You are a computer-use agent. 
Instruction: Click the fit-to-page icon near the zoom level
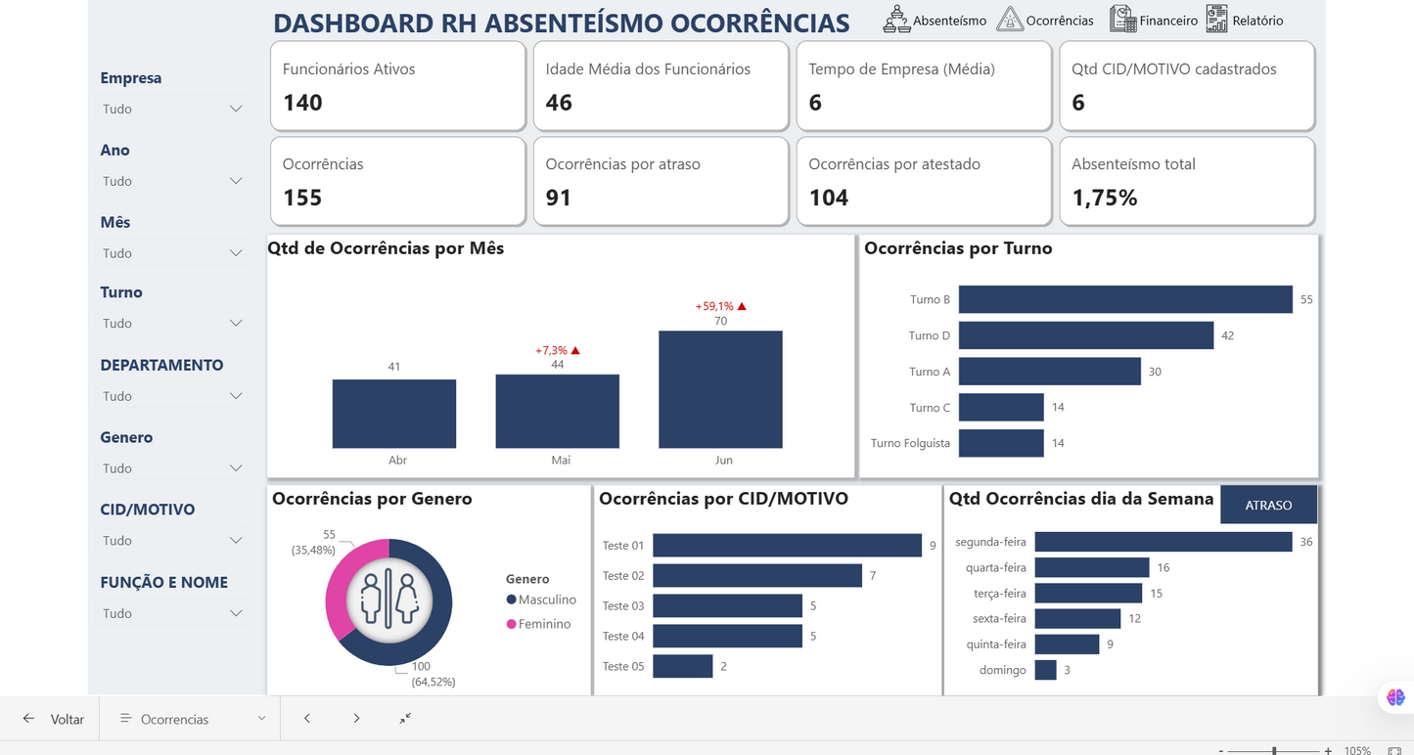tap(1394, 750)
